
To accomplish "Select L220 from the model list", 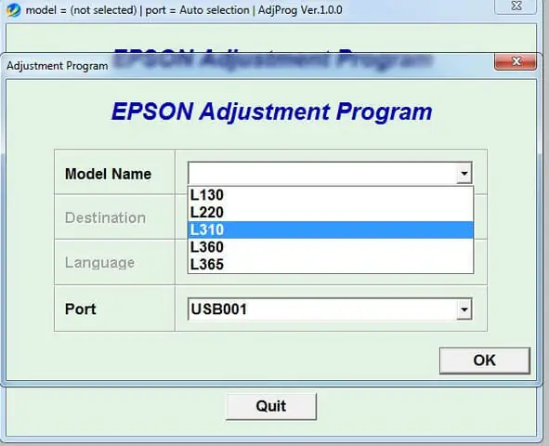I will coord(331,213).
